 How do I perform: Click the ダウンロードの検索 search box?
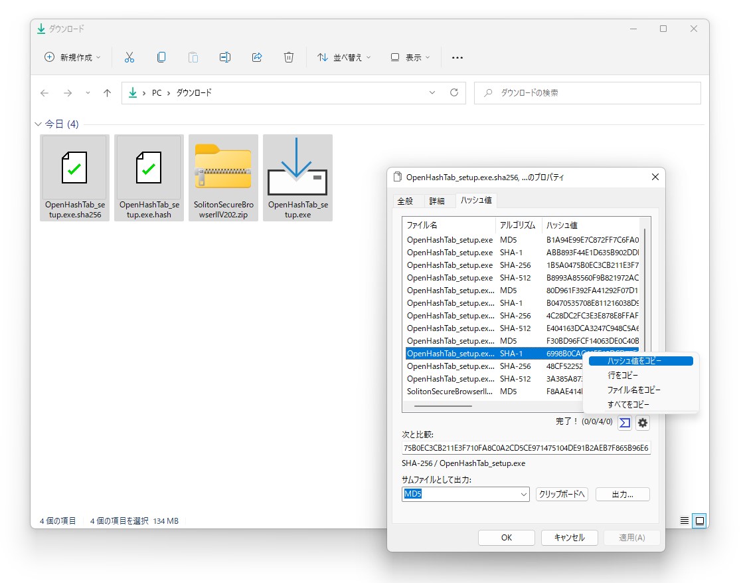pos(588,93)
